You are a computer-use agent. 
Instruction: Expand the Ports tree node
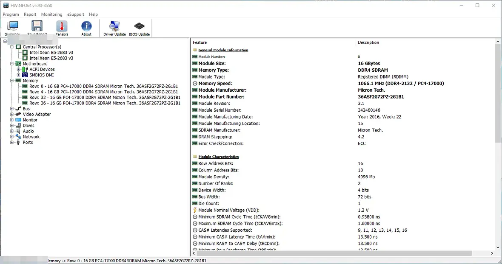[12, 142]
